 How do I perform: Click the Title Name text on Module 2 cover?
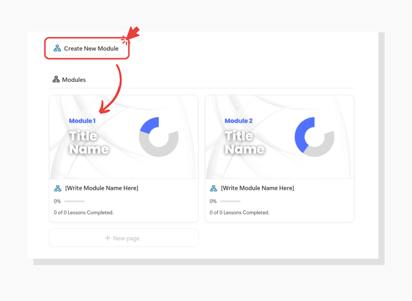point(245,143)
